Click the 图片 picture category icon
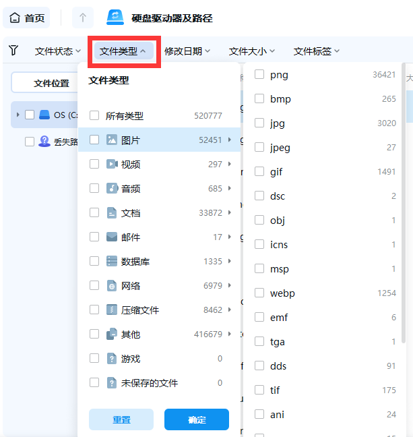Image resolution: width=413 pixels, height=437 pixels. (112, 140)
